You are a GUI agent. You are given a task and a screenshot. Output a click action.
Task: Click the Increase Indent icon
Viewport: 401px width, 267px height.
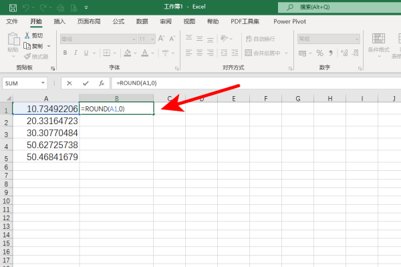[x=235, y=53]
